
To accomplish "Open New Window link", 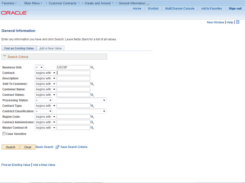I will [x=216, y=22].
